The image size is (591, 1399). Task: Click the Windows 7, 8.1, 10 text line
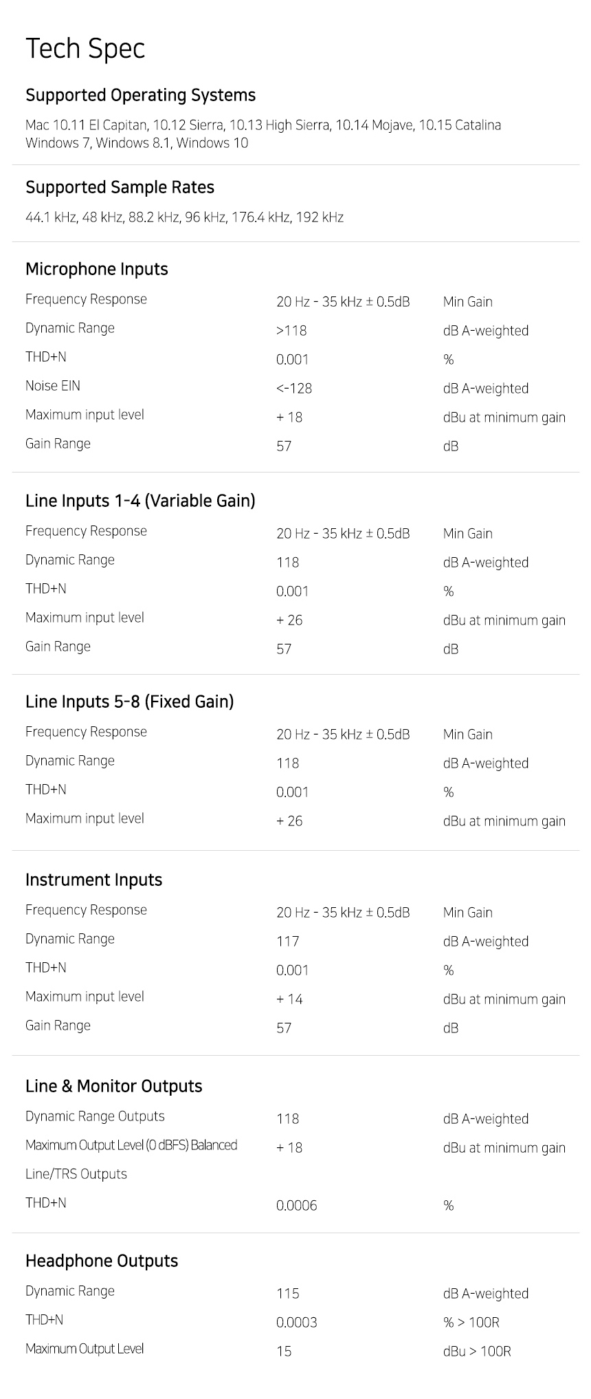tap(137, 143)
